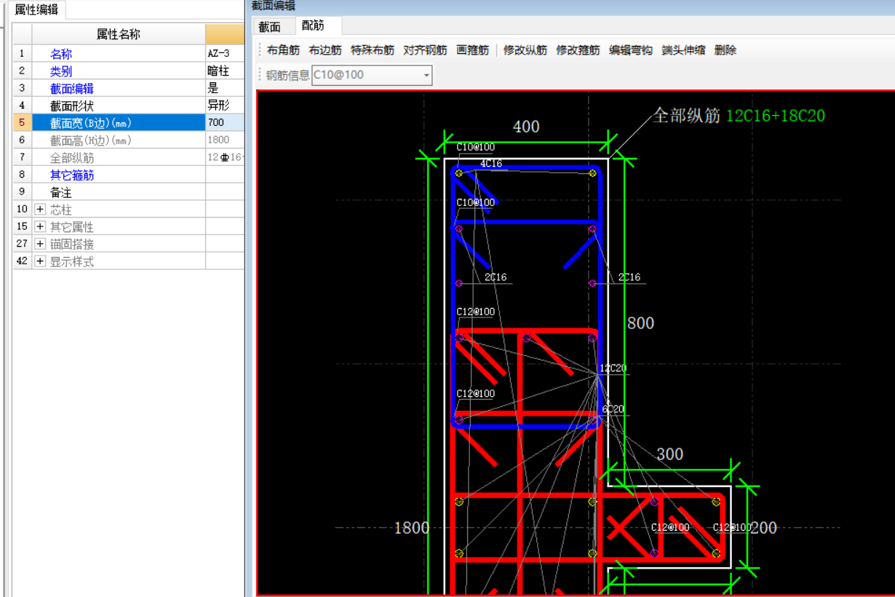Click the 删除 toolbar button
Viewport: 895px width, 597px height.
725,50
